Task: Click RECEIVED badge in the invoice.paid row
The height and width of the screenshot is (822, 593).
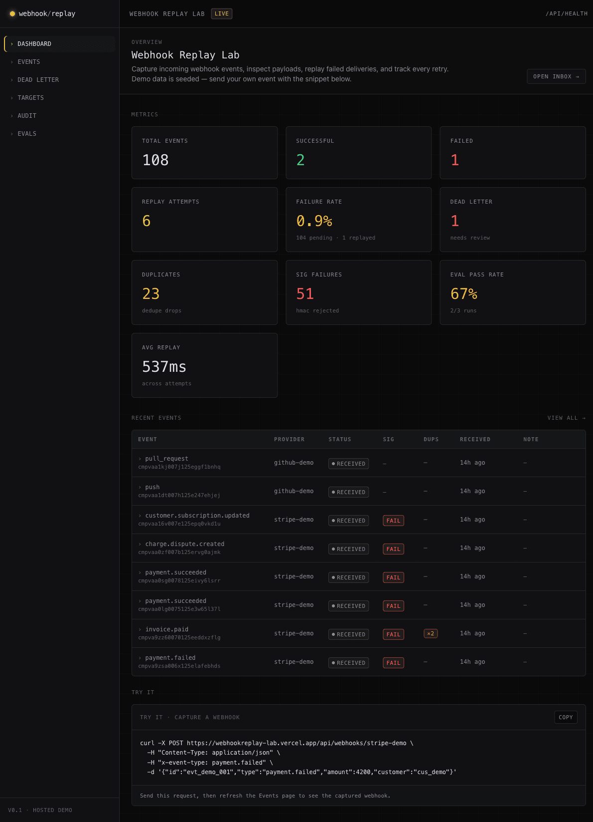Action: 348,634
